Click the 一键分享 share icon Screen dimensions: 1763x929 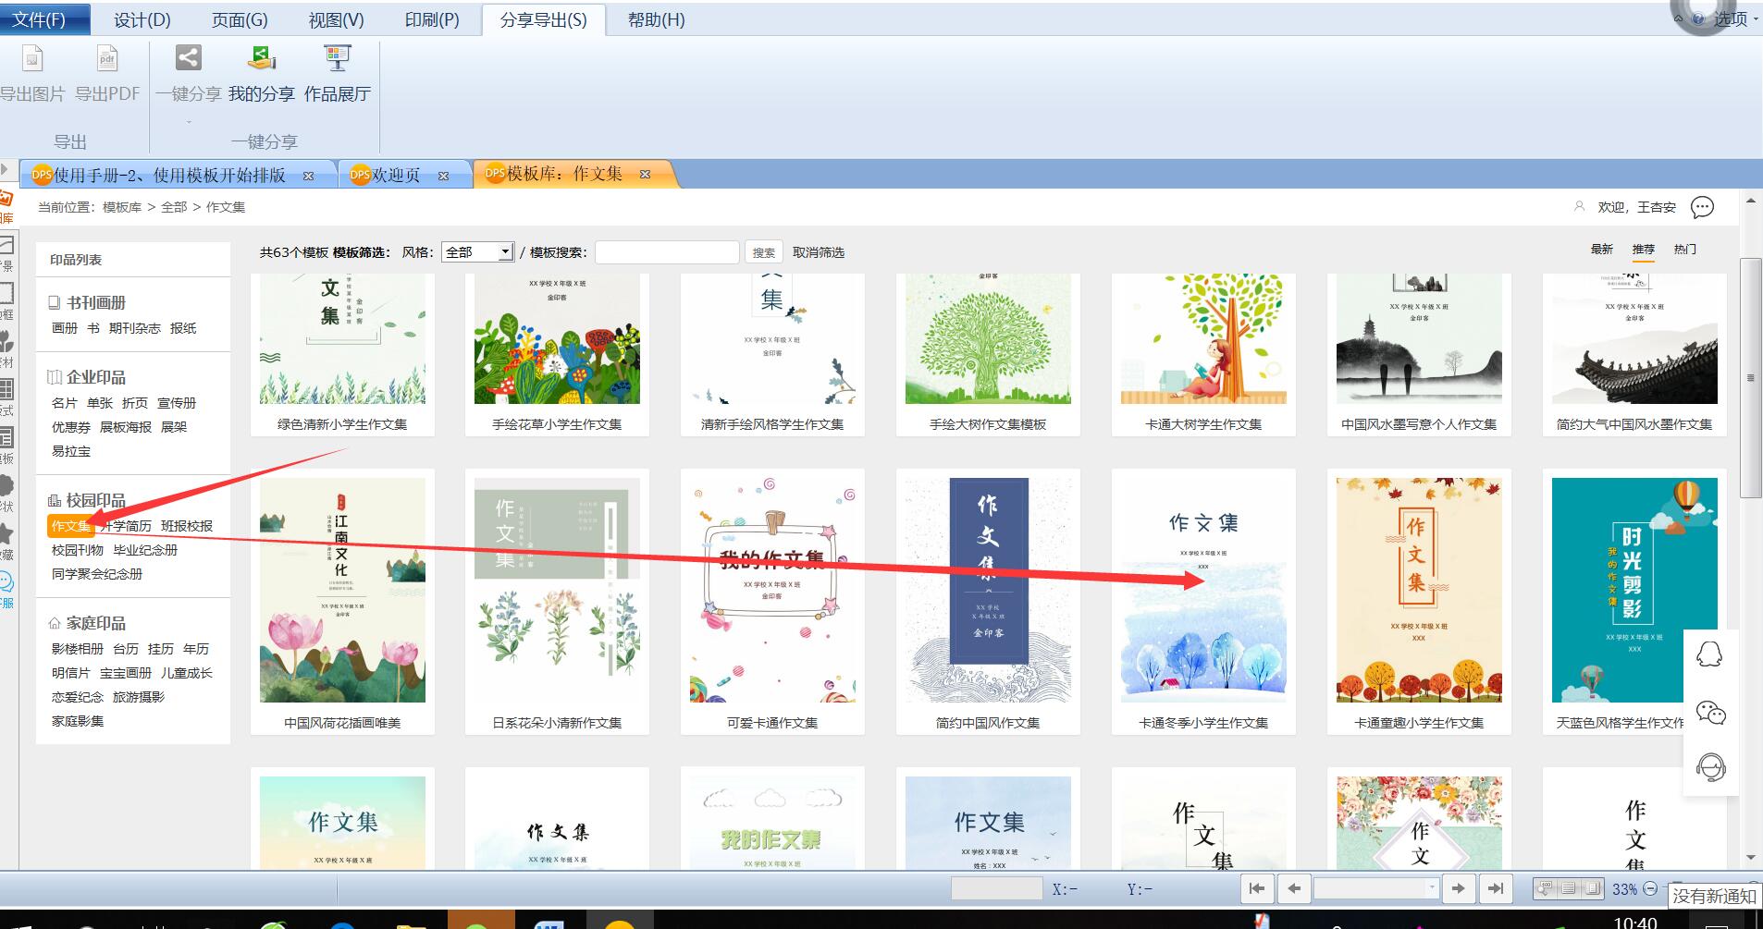pos(188,58)
